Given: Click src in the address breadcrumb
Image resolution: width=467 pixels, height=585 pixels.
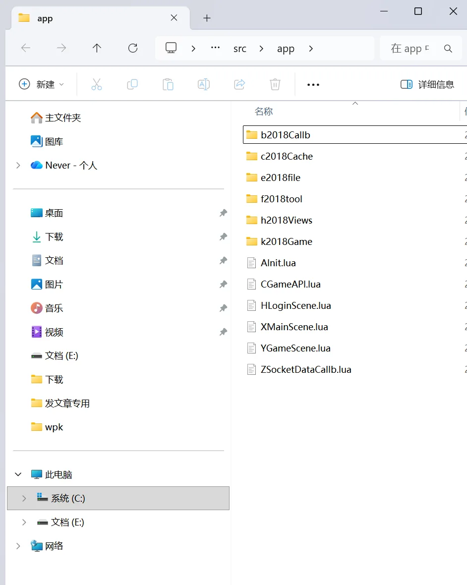Looking at the screenshot, I should [x=240, y=49].
